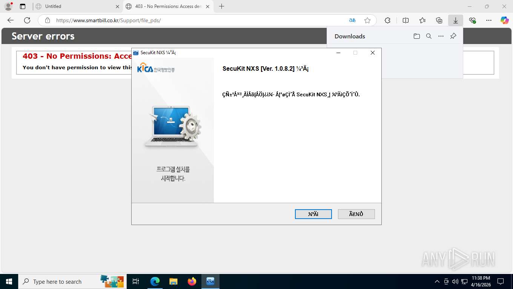Image resolution: width=513 pixels, height=289 pixels.
Task: Click the install button in SecuKit dialog
Action: (313, 214)
